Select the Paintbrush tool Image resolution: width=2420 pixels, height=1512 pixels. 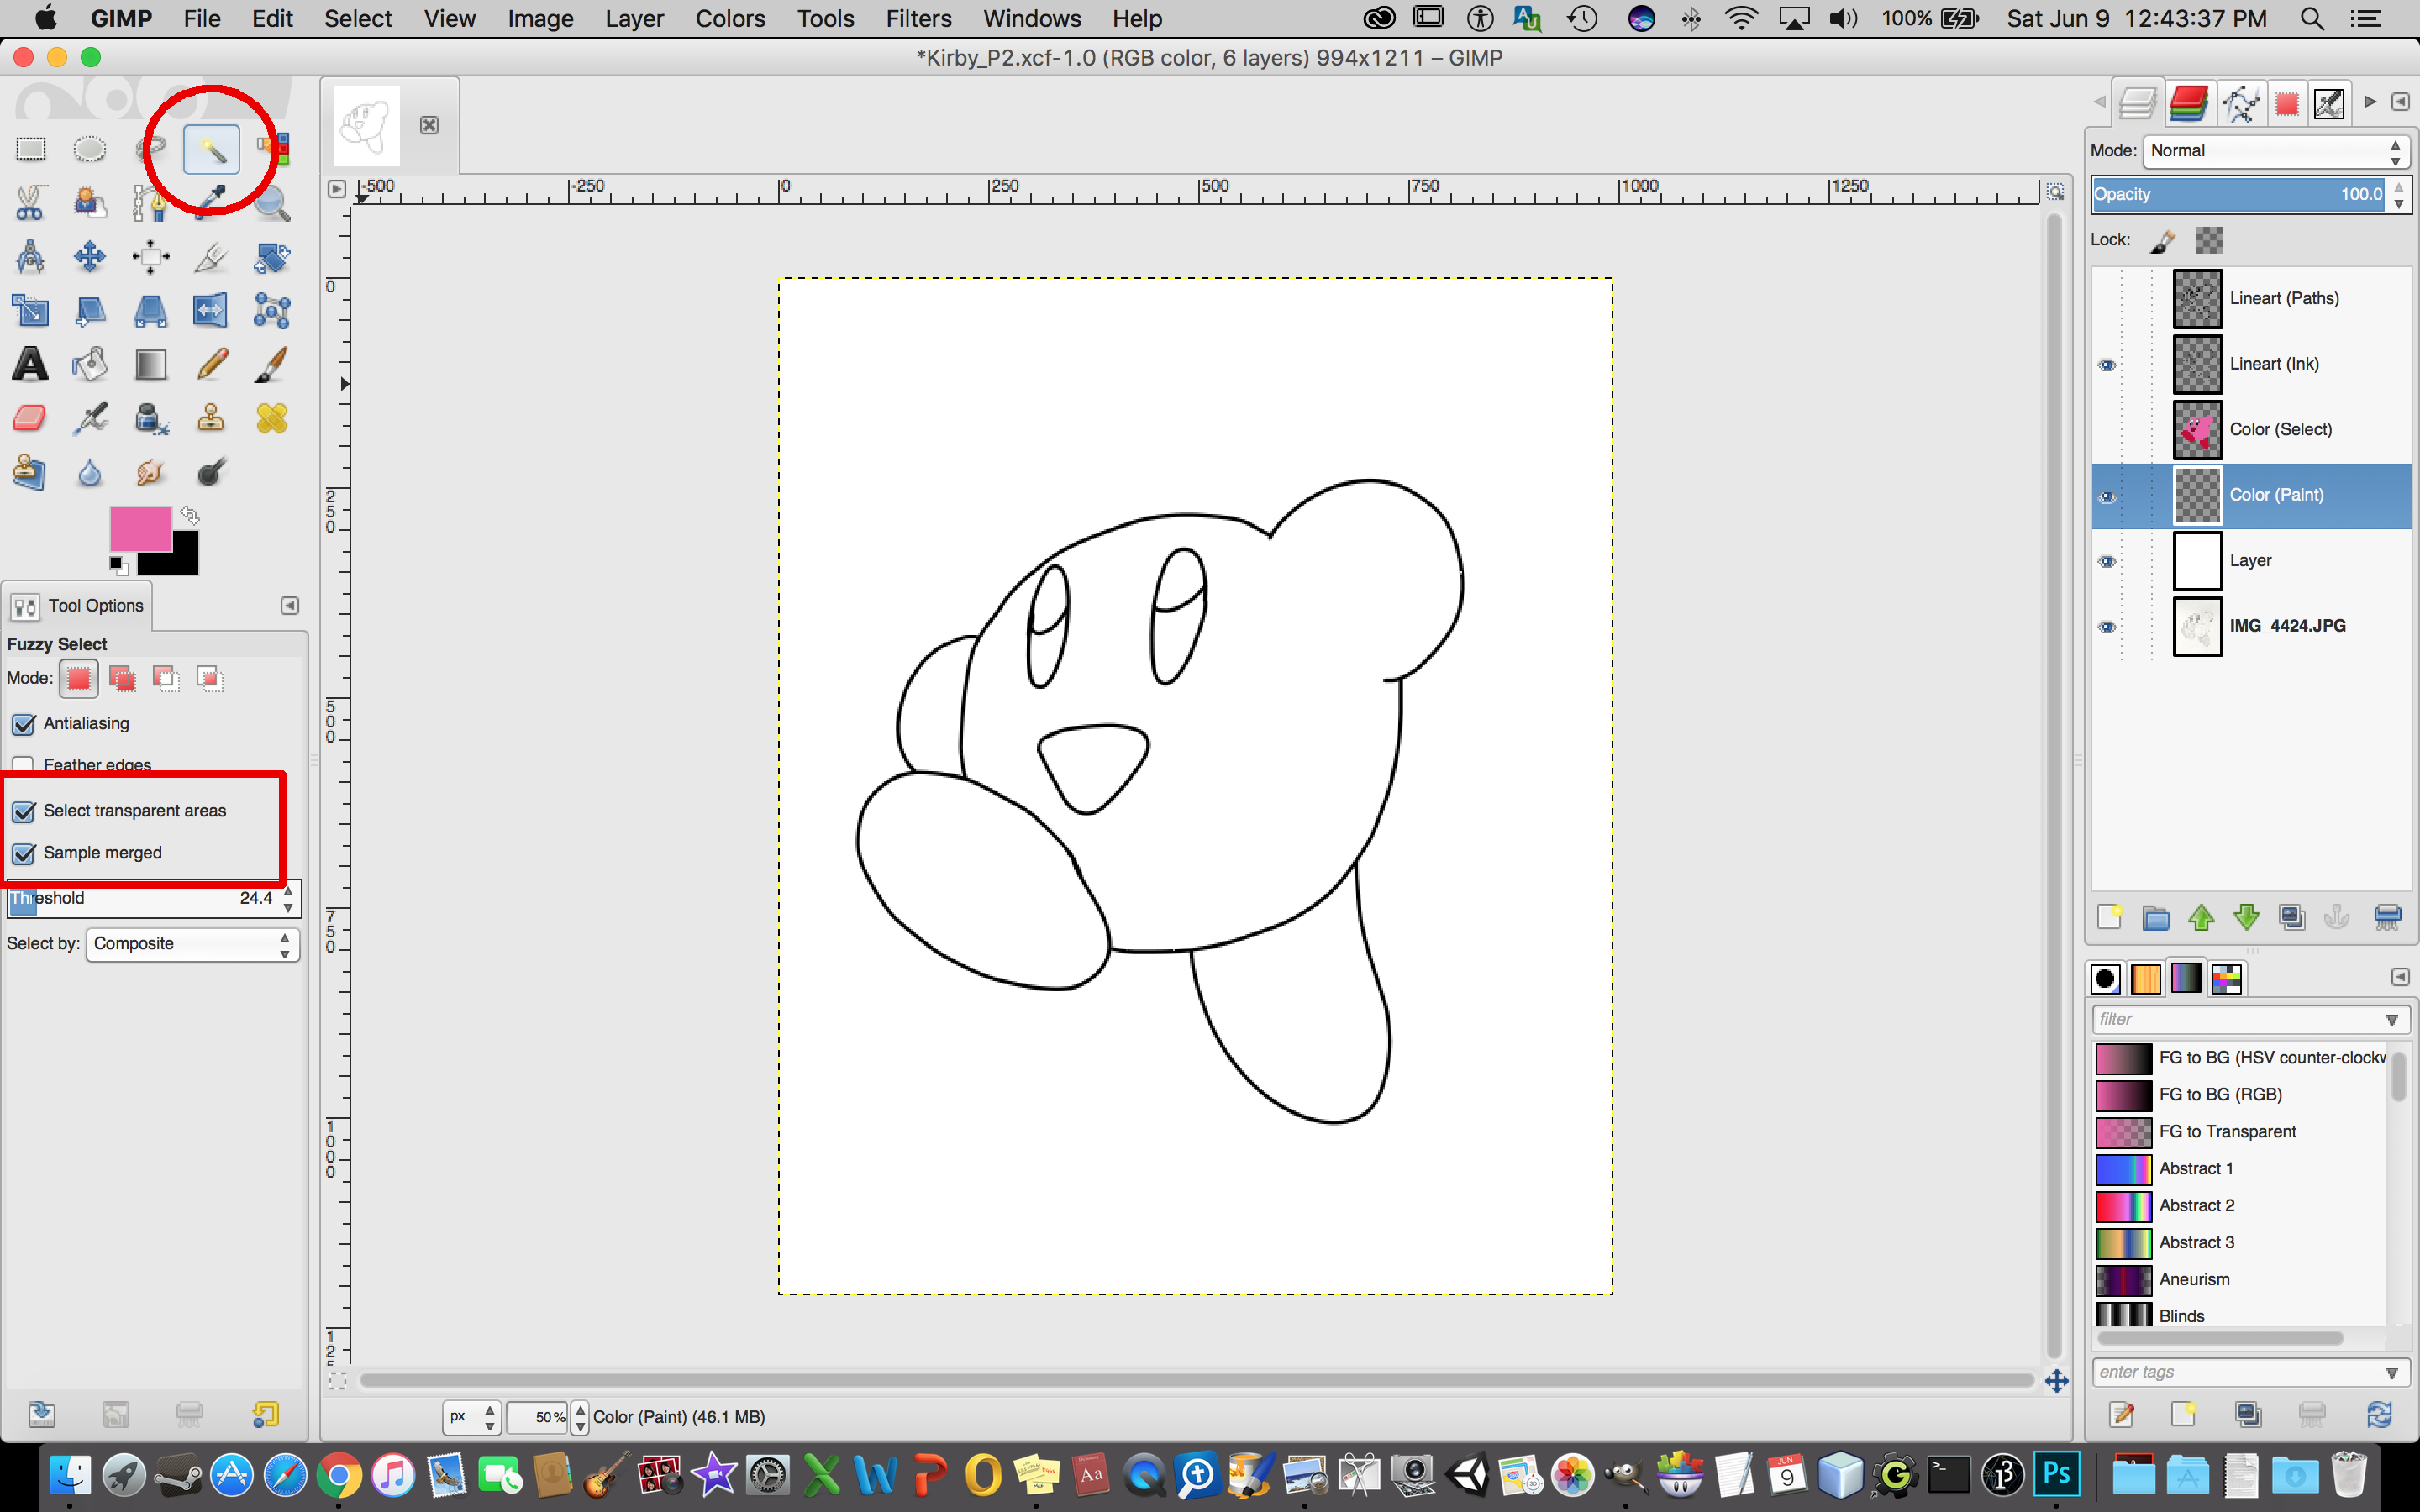pyautogui.click(x=271, y=364)
